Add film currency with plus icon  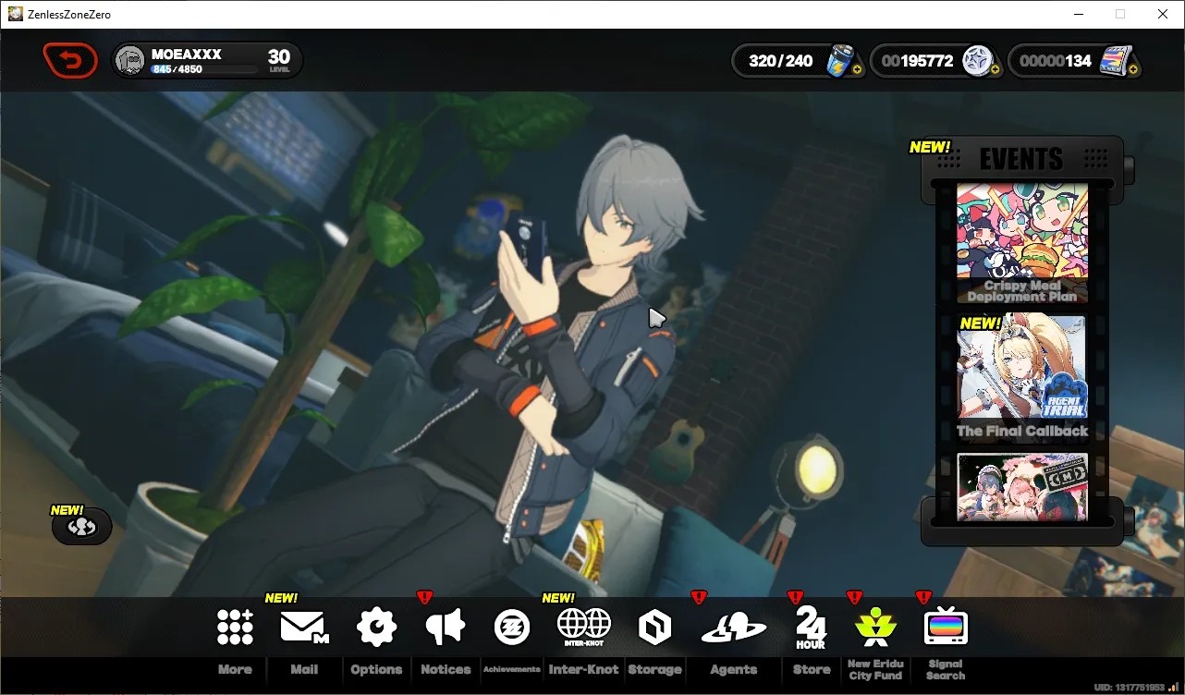click(1133, 69)
